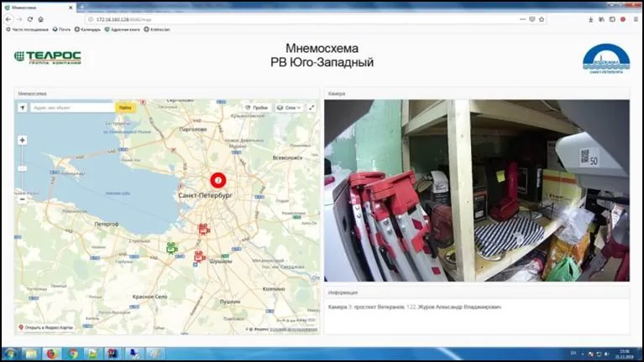The width and height of the screenshot is (644, 362).
Task: Select the red camera marker near Шушары
Action: point(200,257)
